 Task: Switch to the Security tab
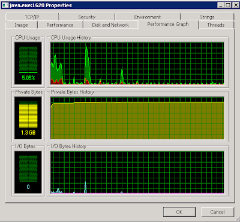tap(87, 17)
